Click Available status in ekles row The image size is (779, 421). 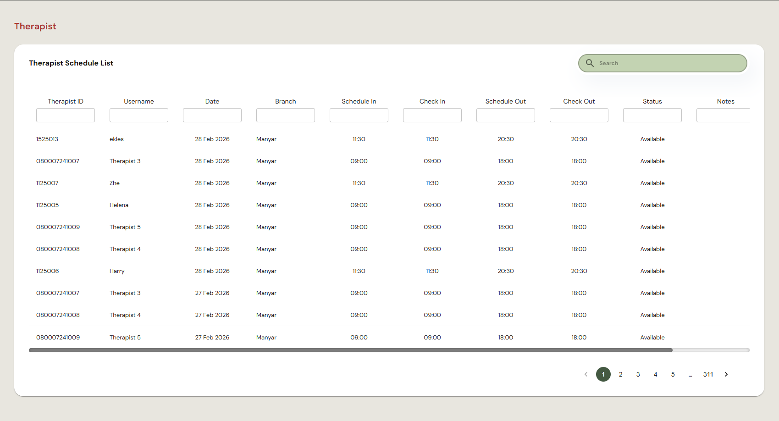(652, 139)
